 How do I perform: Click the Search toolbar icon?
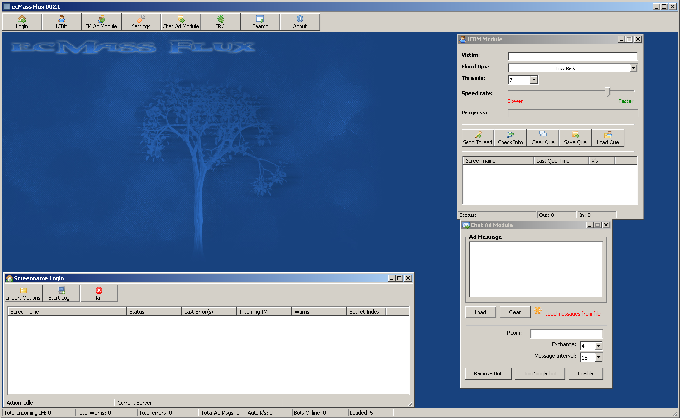pos(260,22)
